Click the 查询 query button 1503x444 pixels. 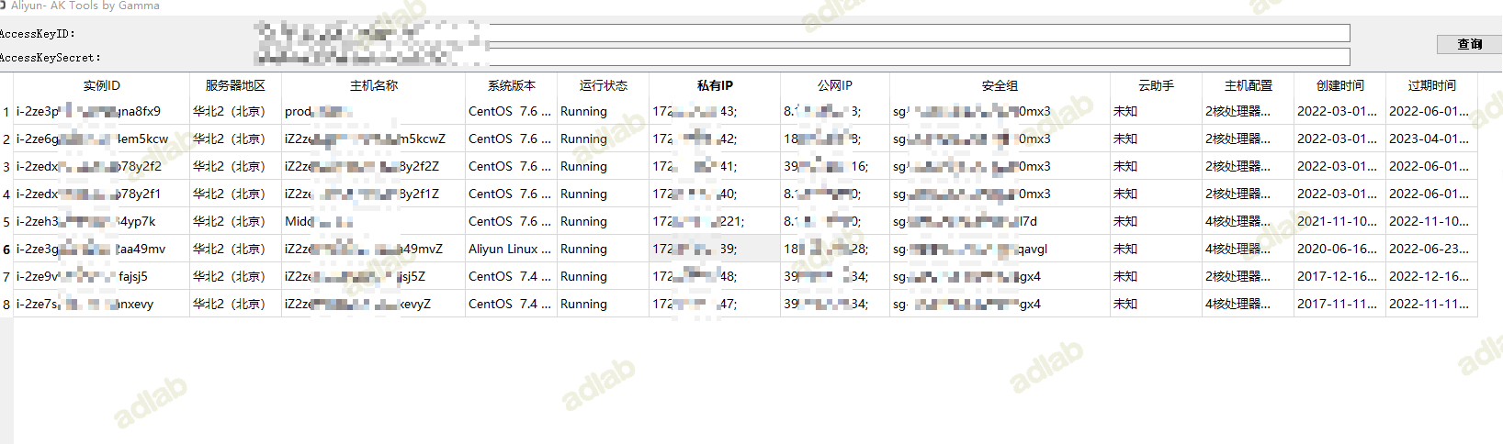pos(1469,44)
